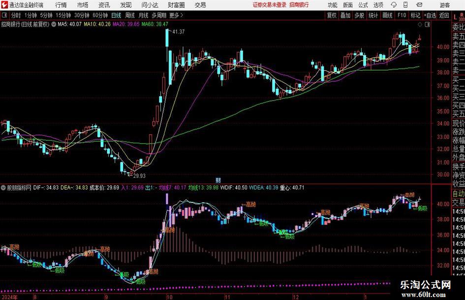465x300 pixels.
Task: Click the 2024年 date axis label
Action: tap(9, 297)
